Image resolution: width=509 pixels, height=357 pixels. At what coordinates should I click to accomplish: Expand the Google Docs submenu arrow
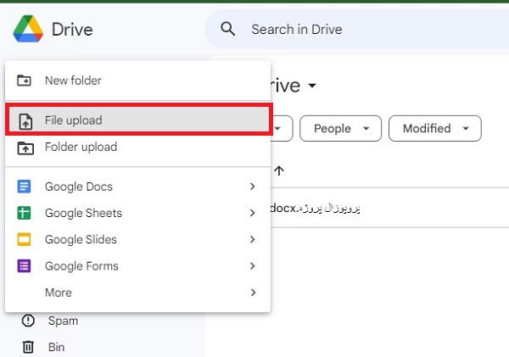click(x=253, y=187)
